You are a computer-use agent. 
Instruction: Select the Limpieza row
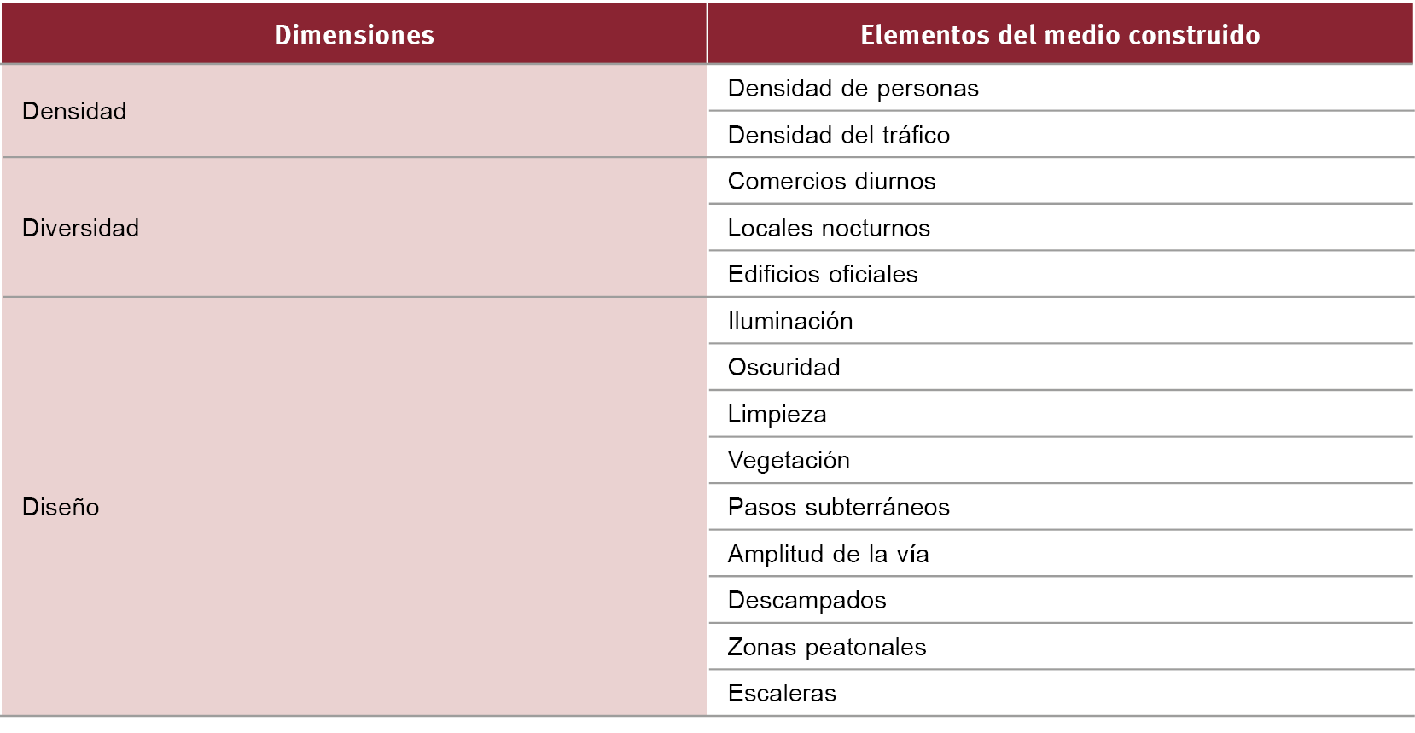click(x=777, y=414)
